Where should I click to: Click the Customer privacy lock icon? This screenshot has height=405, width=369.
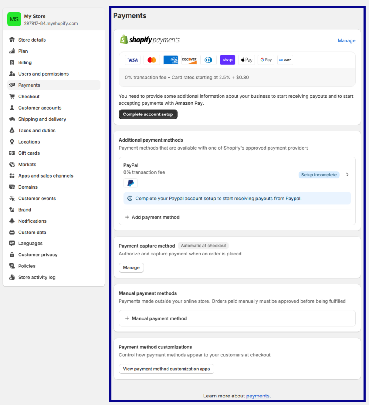click(x=12, y=255)
